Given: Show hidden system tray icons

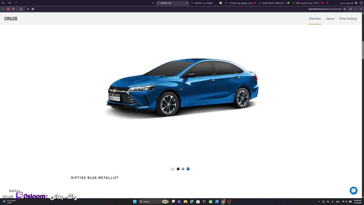Looking at the screenshot, I should (318, 202).
